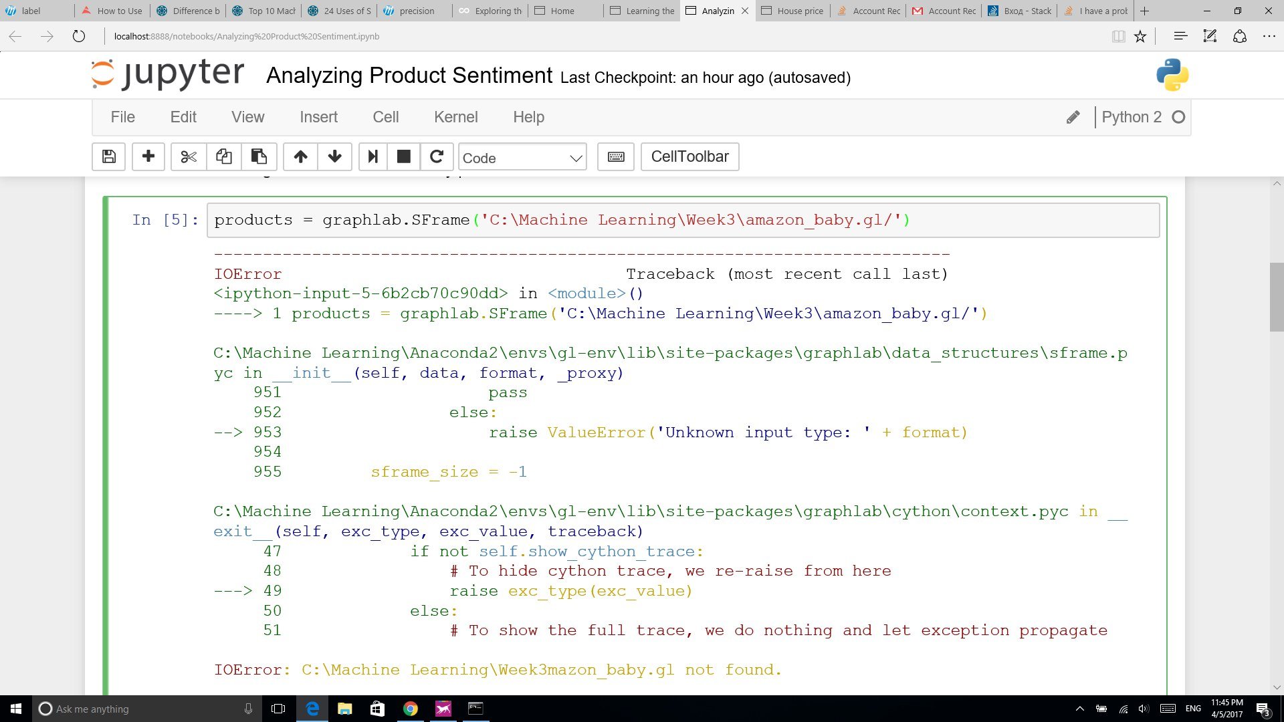Move selected cell up arrow
This screenshot has width=1284, height=722.
point(300,156)
